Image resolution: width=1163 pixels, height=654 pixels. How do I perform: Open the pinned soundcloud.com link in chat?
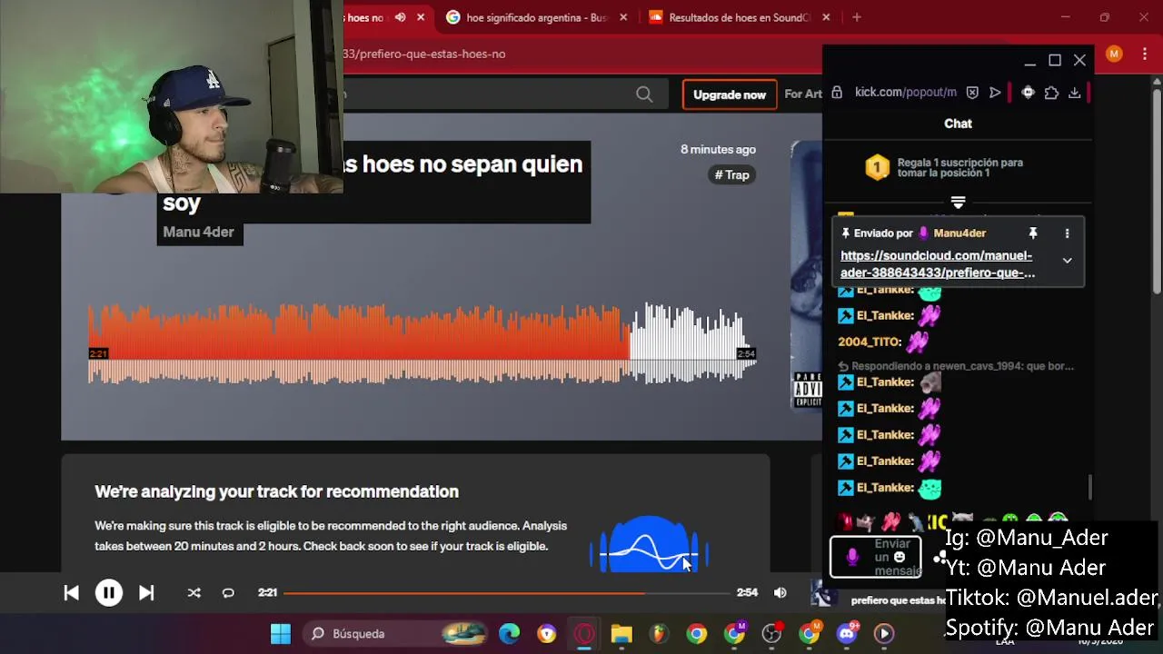coord(937,264)
